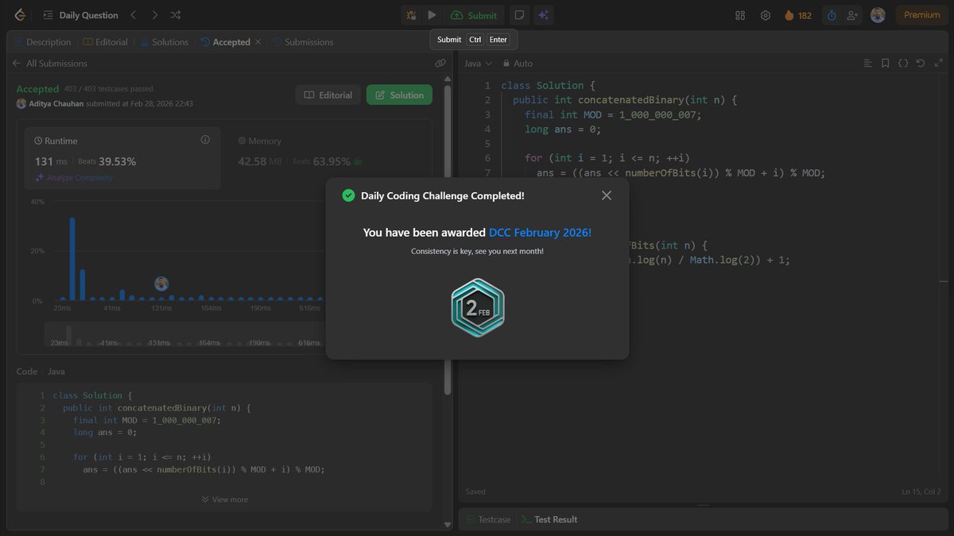
Task: Click the green Submit button
Action: click(x=474, y=15)
